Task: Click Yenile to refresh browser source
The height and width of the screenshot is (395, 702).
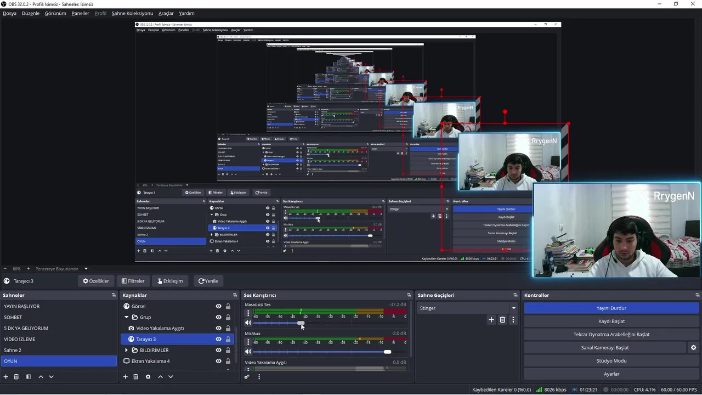Action: 208,281
